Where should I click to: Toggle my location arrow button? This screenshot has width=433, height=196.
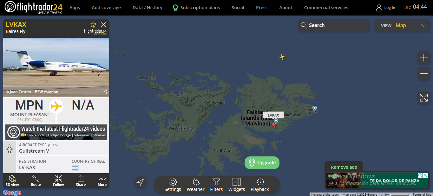click(140, 182)
